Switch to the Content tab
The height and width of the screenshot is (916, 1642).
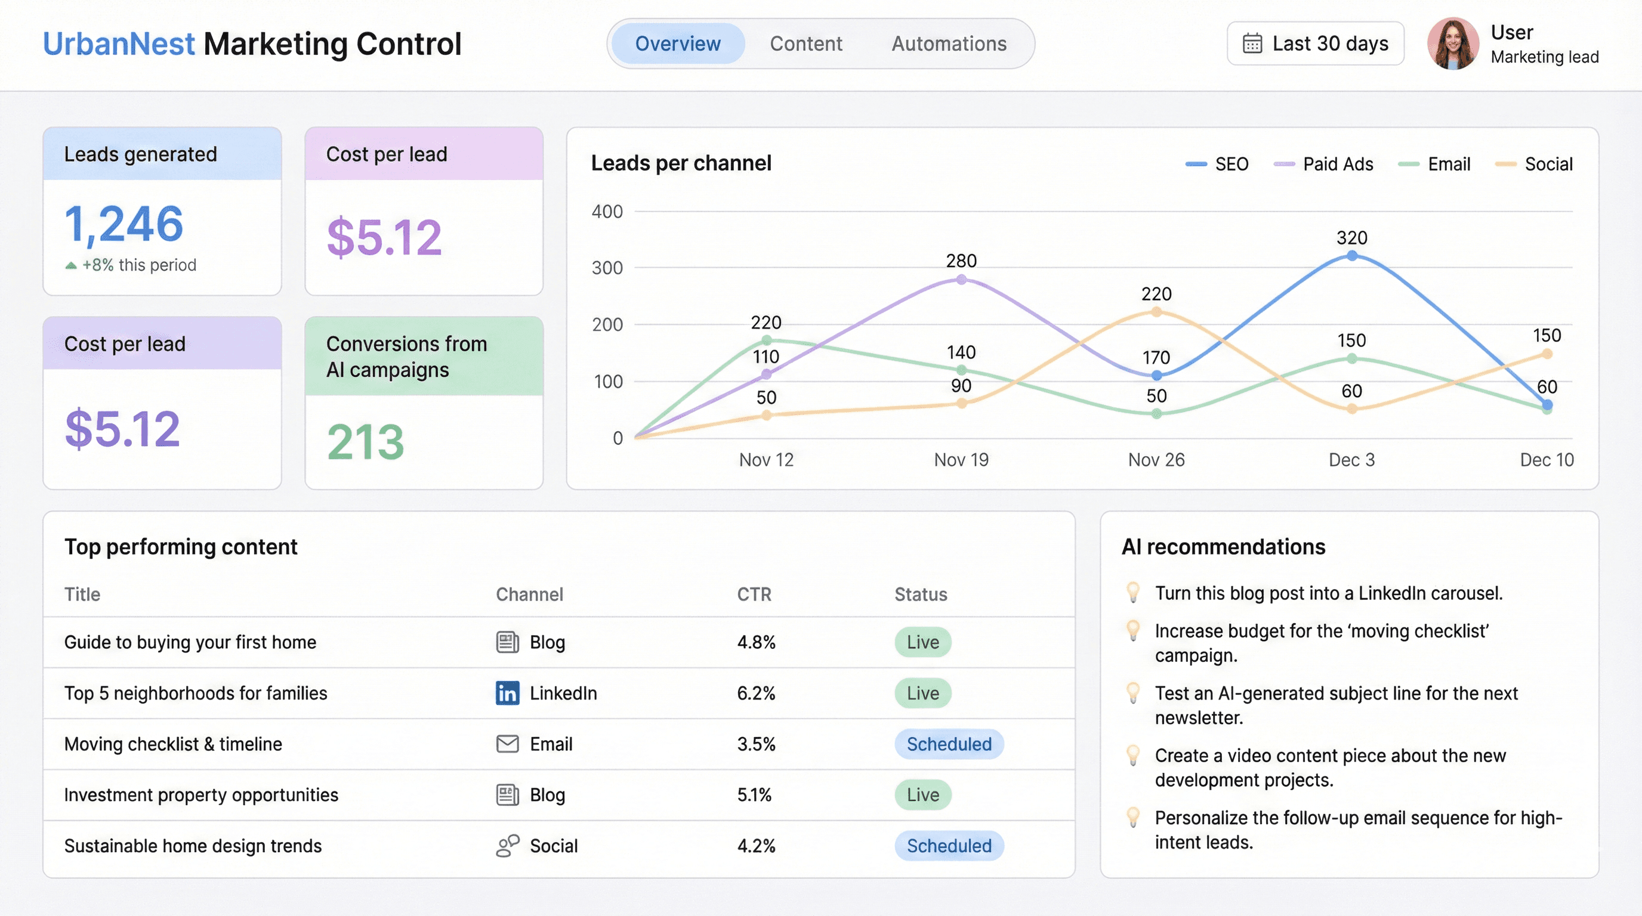coord(805,44)
